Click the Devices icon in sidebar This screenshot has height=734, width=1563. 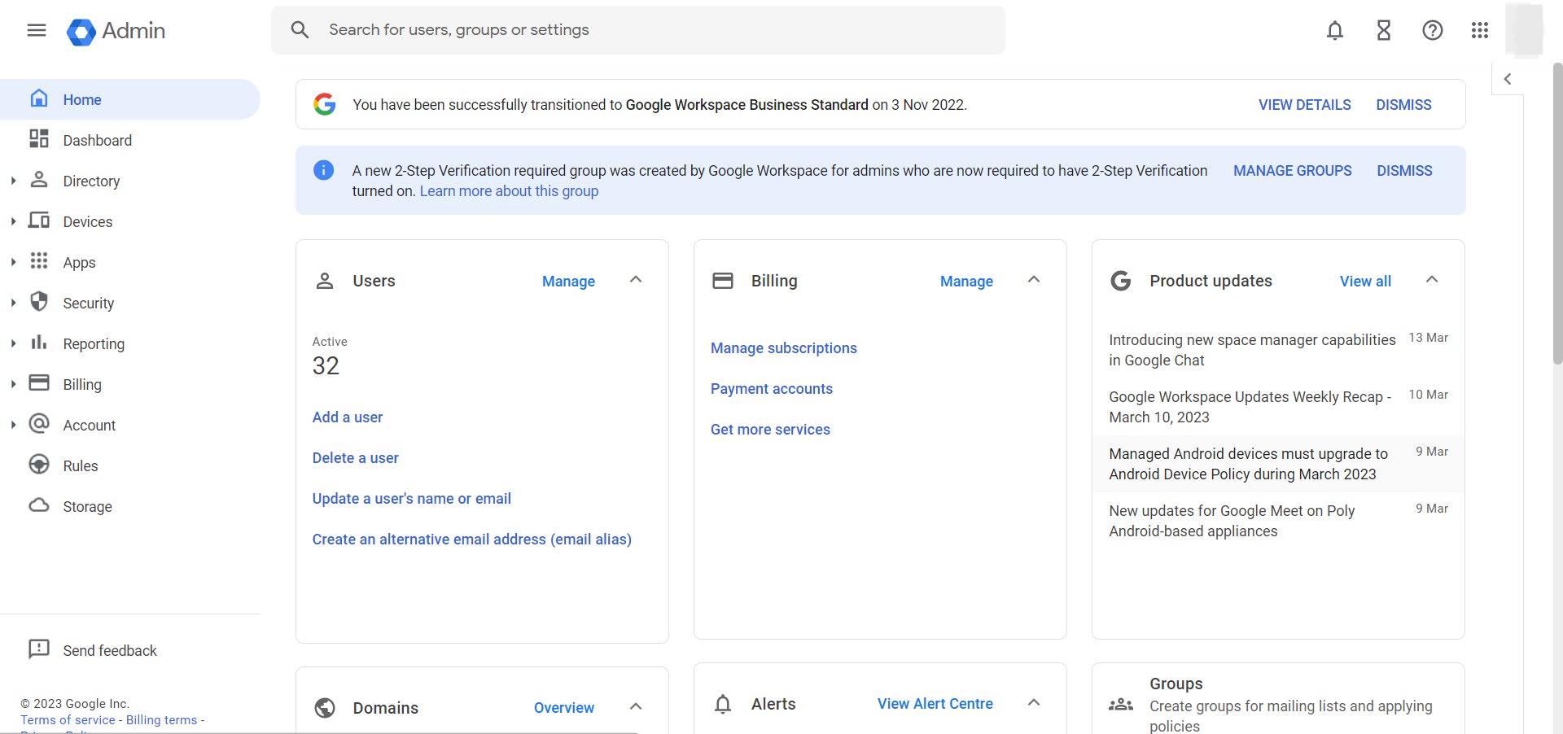point(39,221)
